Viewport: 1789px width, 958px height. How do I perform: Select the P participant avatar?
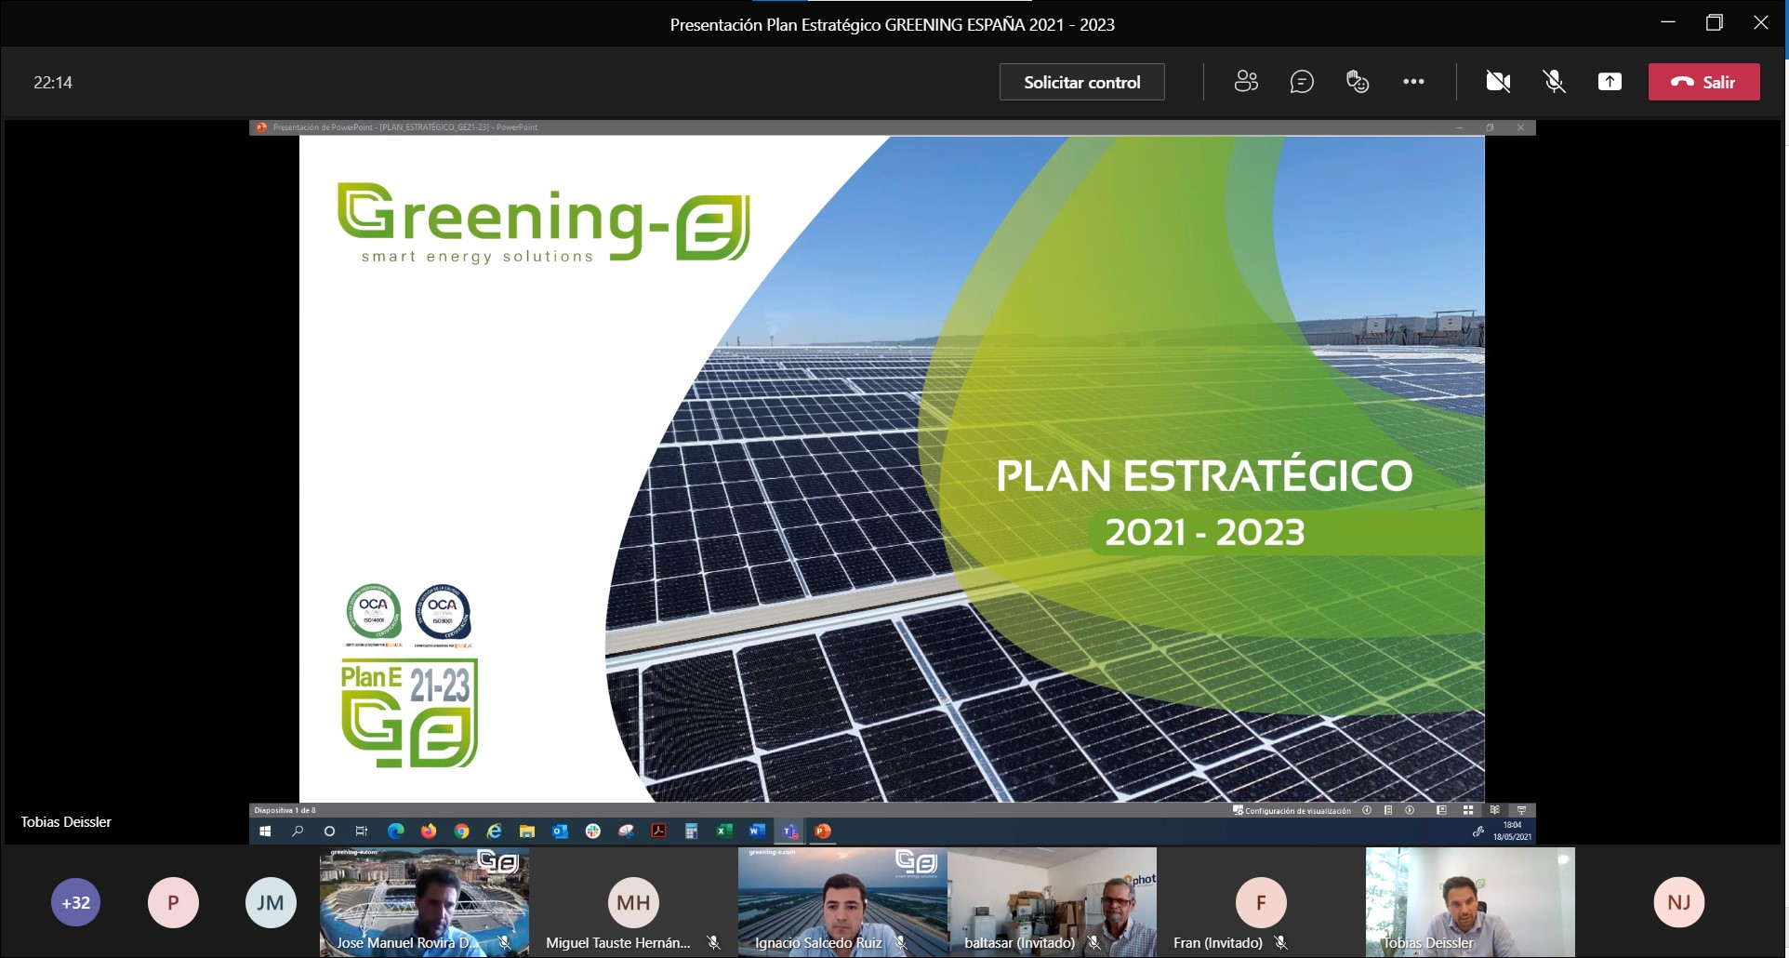173,902
